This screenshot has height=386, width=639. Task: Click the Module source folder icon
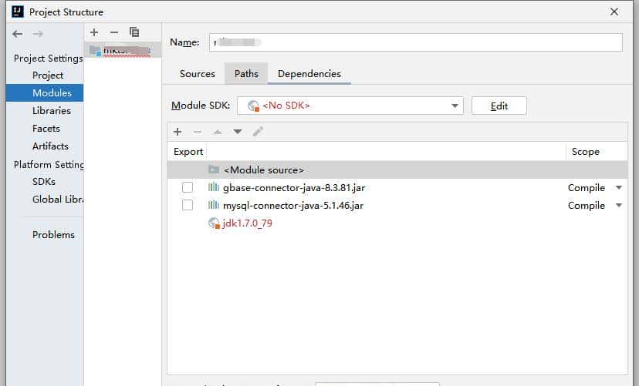214,170
